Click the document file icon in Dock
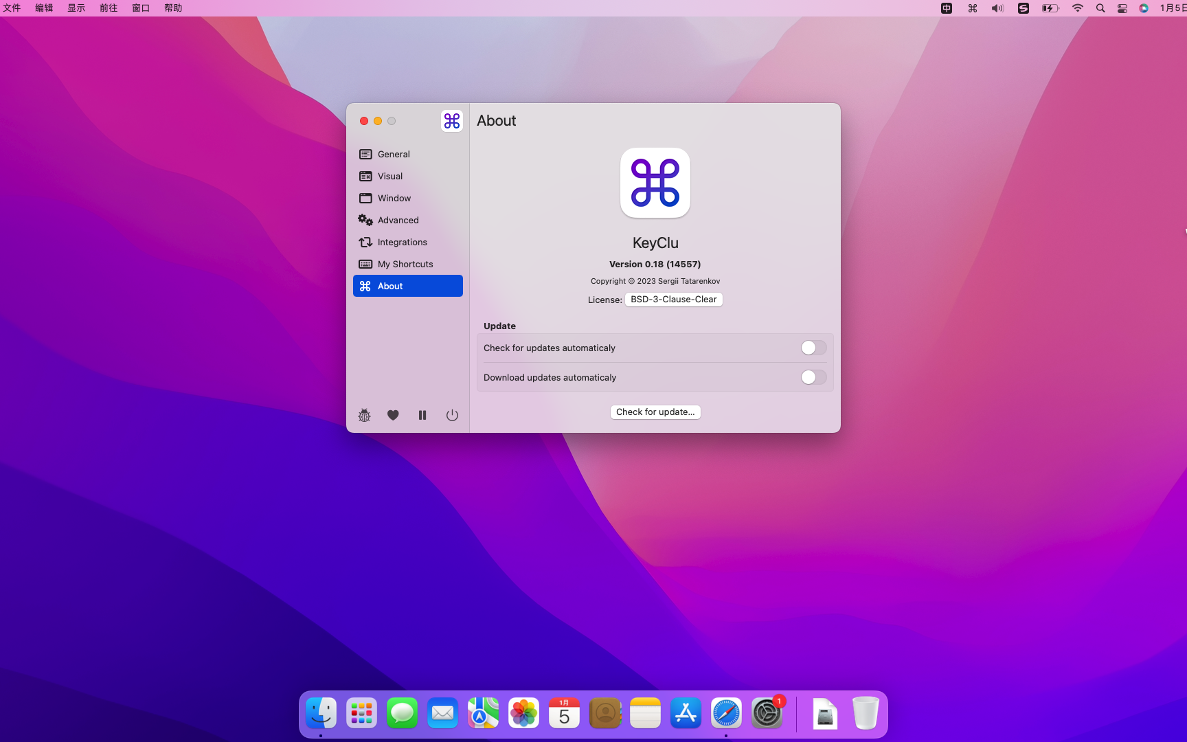The height and width of the screenshot is (742, 1187). pyautogui.click(x=825, y=714)
